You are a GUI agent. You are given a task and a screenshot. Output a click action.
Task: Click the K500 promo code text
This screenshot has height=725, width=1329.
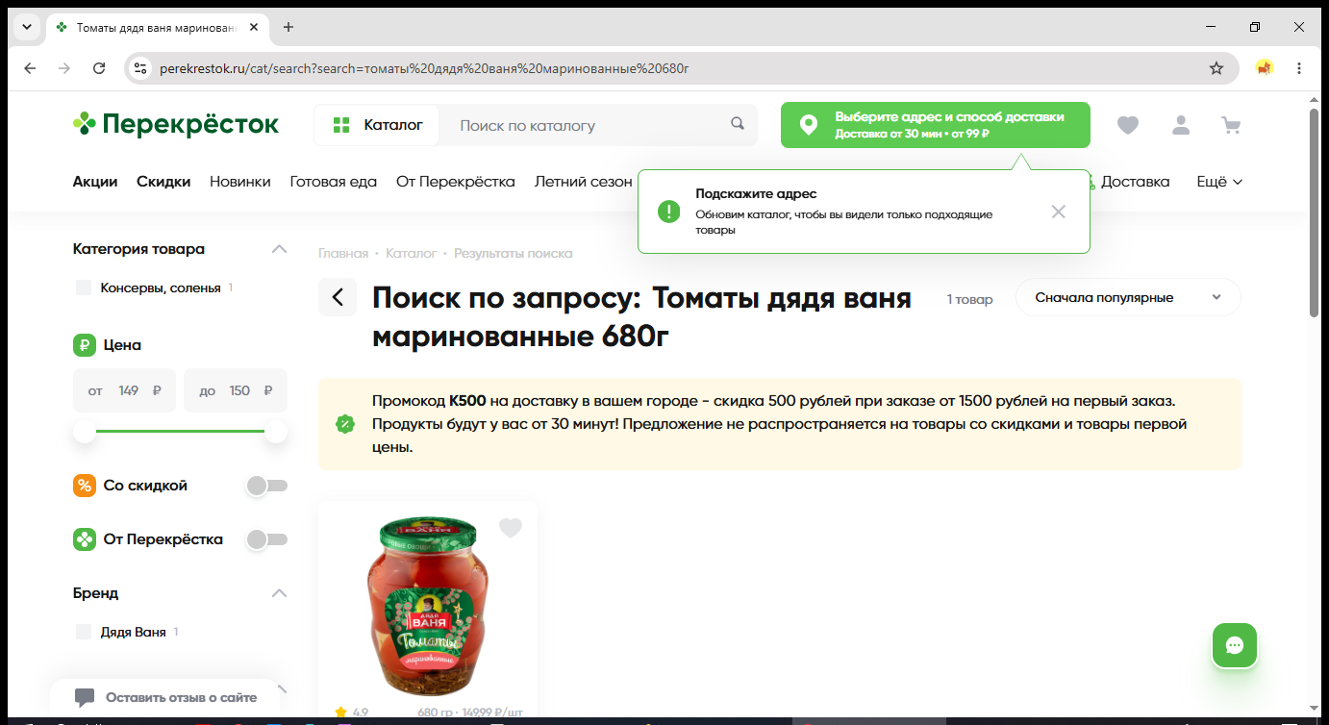pos(467,400)
